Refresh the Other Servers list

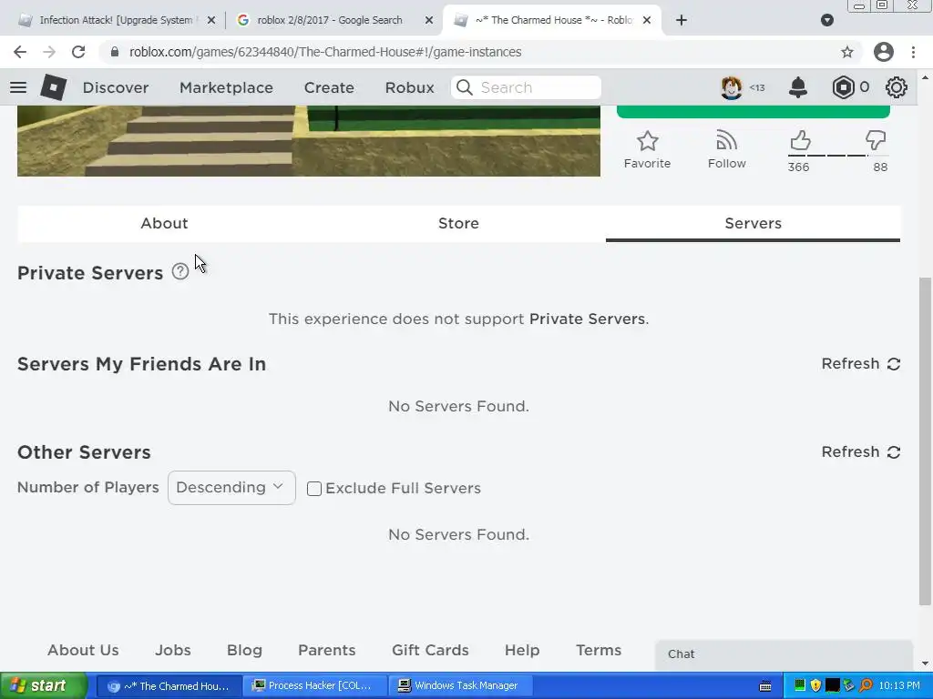860,451
